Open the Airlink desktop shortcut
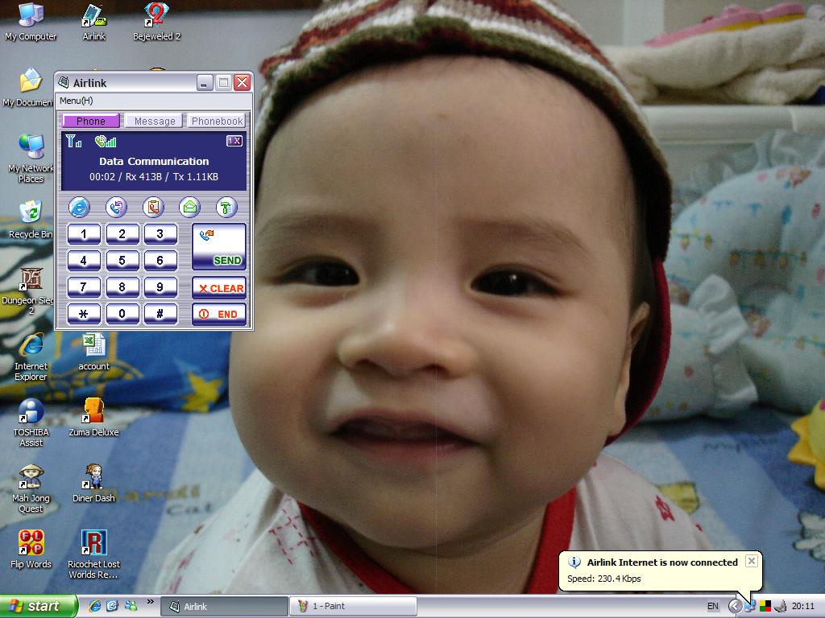Viewport: 825px width, 618px height. [94, 22]
